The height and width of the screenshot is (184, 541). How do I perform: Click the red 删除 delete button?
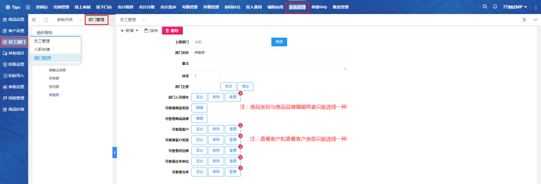(172, 30)
